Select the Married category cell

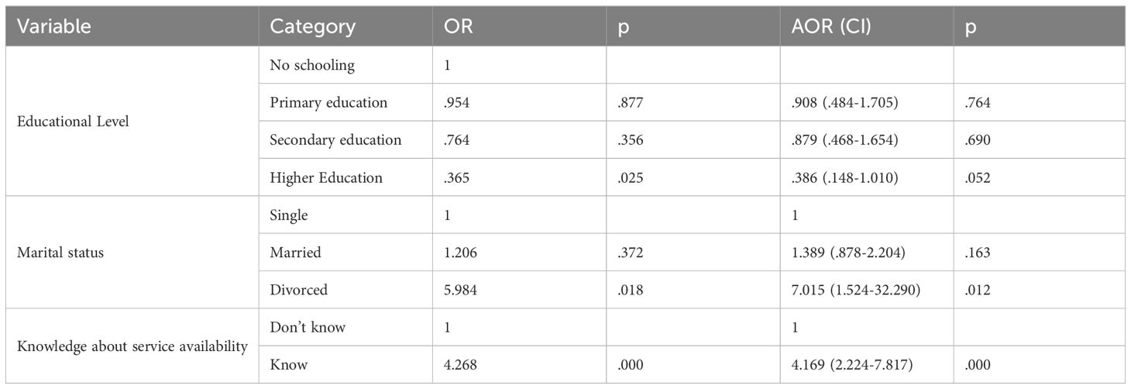(295, 253)
